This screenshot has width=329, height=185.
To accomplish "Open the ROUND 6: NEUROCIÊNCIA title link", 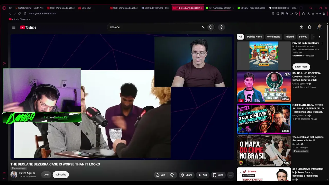I will click(306, 77).
